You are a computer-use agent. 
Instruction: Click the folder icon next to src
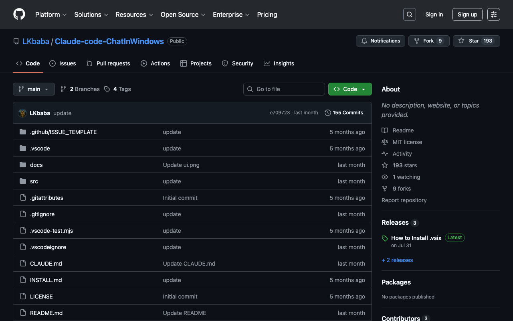(x=23, y=181)
